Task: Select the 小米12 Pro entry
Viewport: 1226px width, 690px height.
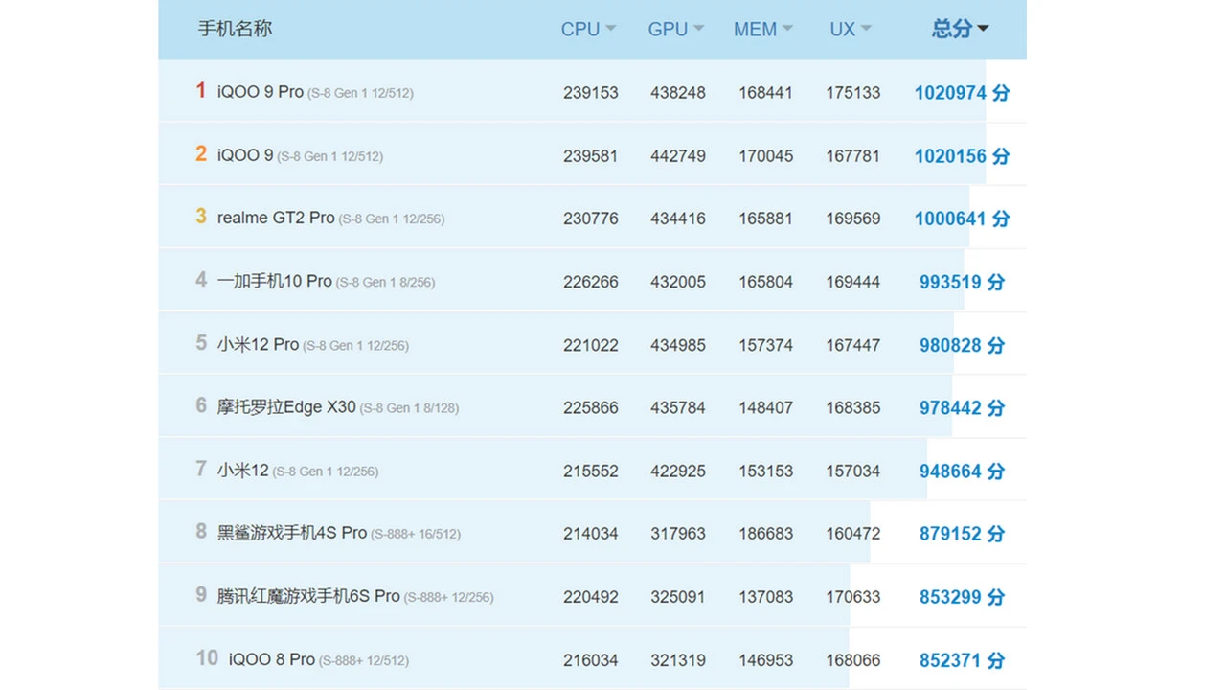Action: tap(258, 345)
